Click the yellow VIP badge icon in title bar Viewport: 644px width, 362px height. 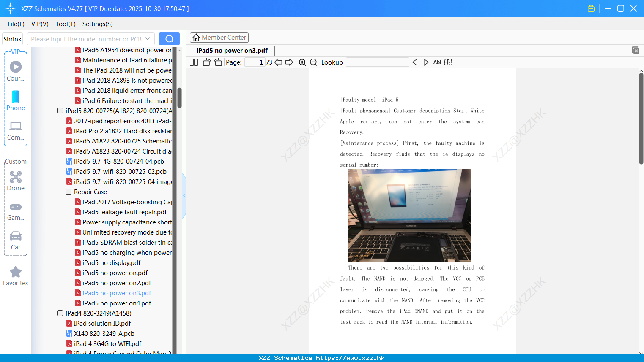pyautogui.click(x=591, y=8)
